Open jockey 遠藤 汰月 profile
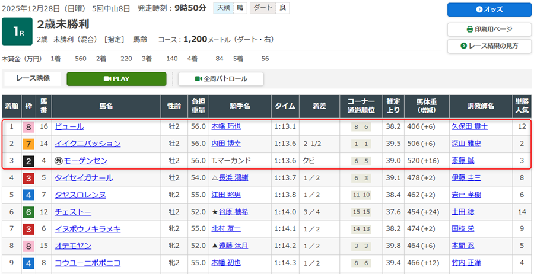This screenshot has height=274, width=534. (233, 246)
